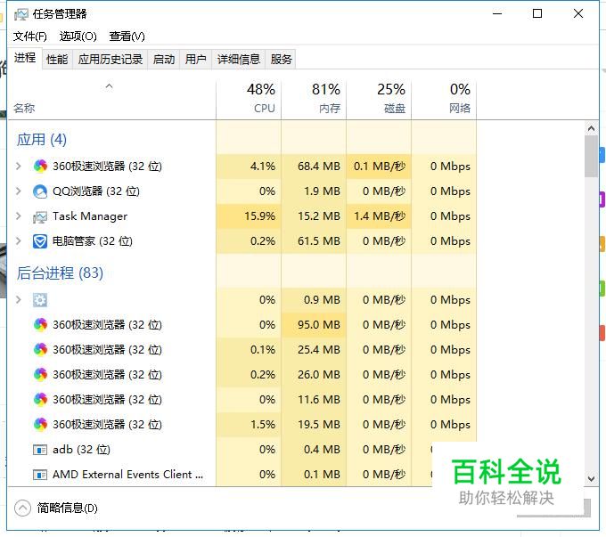Collapse details with the 简略信息 arrow icon
This screenshot has height=537, width=606.
[x=22, y=508]
